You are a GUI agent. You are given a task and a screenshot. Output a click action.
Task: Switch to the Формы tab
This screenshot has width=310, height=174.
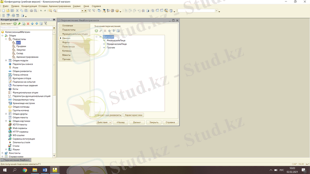tap(74, 42)
